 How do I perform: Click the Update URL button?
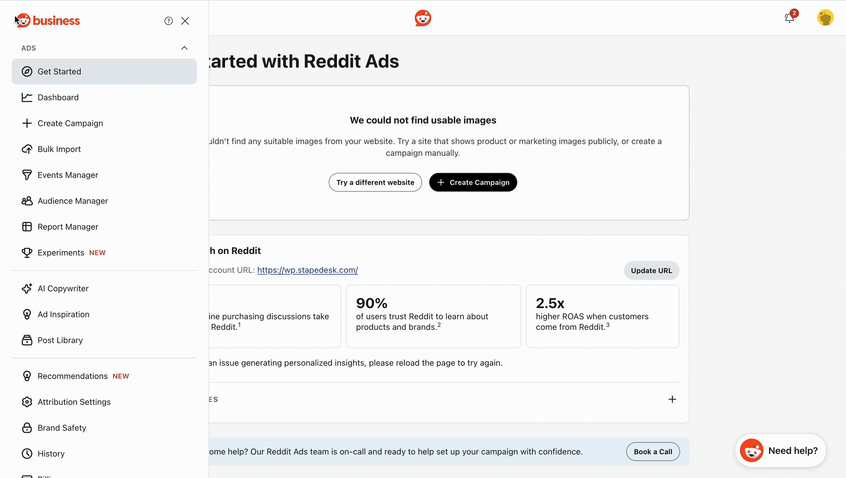tap(651, 270)
